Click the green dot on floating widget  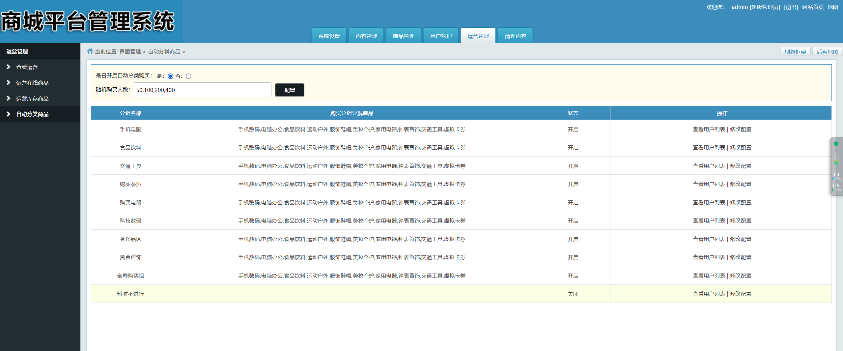836,144
